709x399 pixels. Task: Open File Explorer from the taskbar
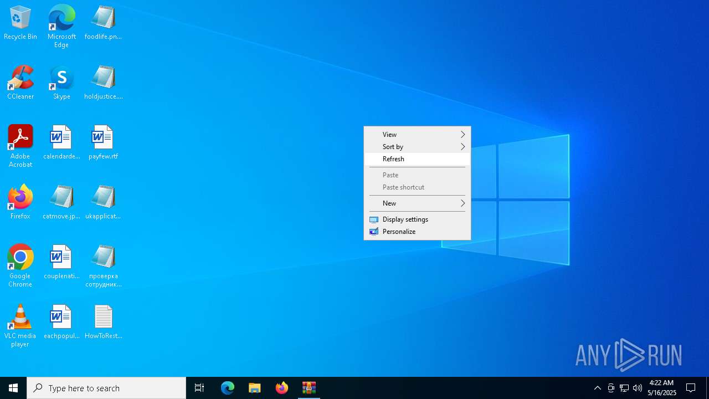coord(255,388)
